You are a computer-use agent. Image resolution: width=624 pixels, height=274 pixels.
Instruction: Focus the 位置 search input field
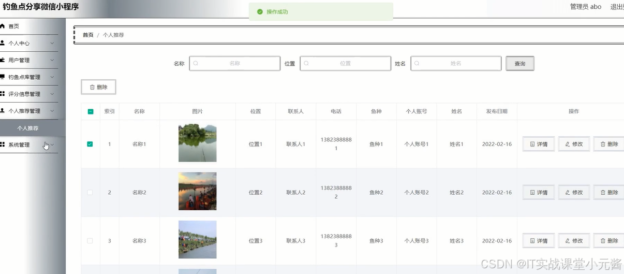(346, 63)
